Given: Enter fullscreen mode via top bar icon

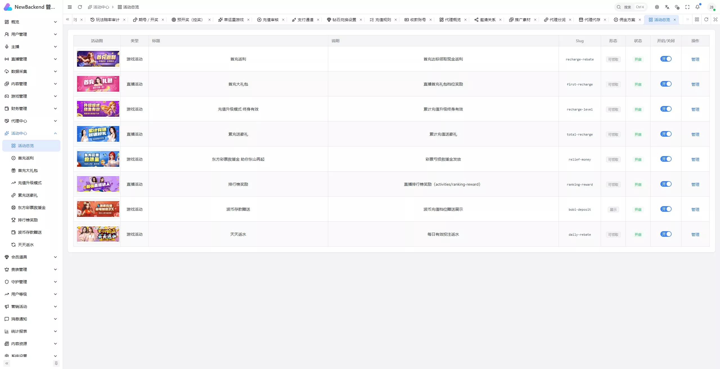Looking at the screenshot, I should (x=687, y=7).
